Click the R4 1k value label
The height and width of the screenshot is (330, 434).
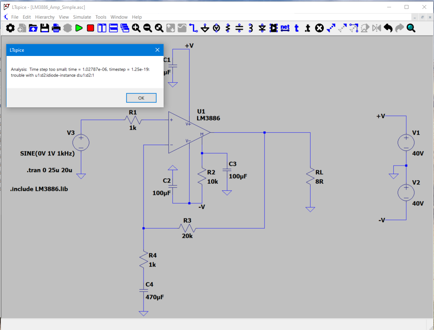(x=152, y=264)
